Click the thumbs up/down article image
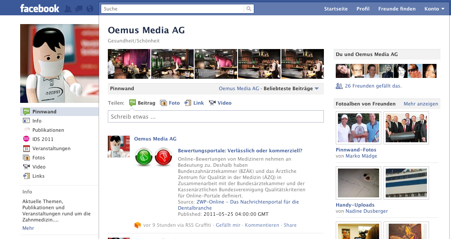 coord(153,157)
